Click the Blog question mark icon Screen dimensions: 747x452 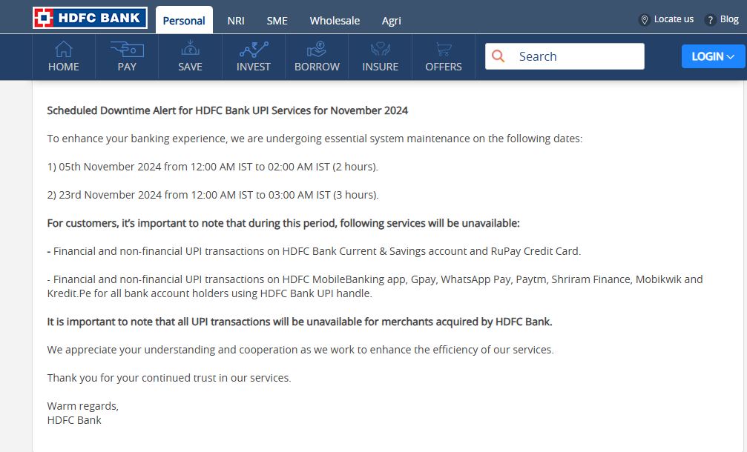[710, 20]
